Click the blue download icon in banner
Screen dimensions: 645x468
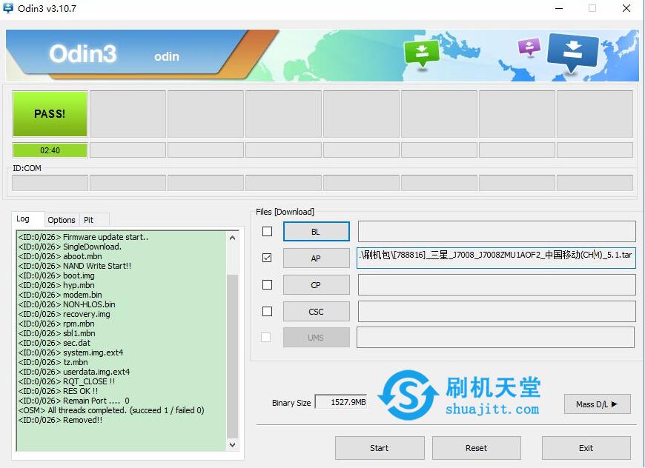pyautogui.click(x=572, y=52)
